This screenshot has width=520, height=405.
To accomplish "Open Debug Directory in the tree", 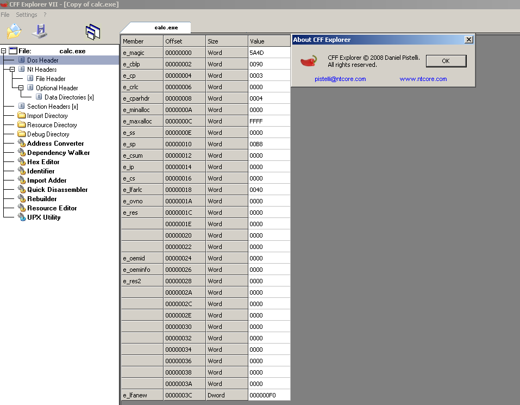I will pos(48,134).
